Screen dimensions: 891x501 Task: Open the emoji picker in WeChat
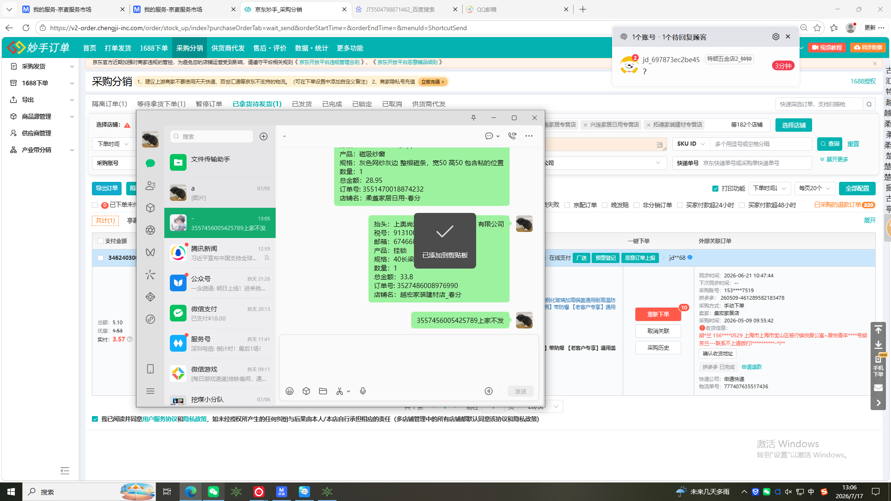[x=290, y=391]
